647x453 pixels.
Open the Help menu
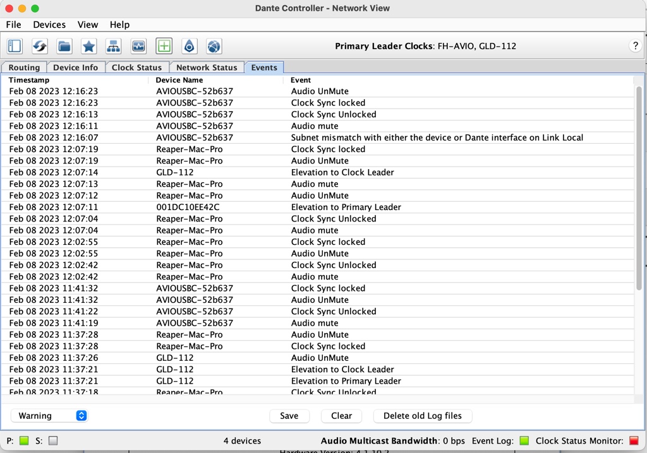click(x=119, y=25)
